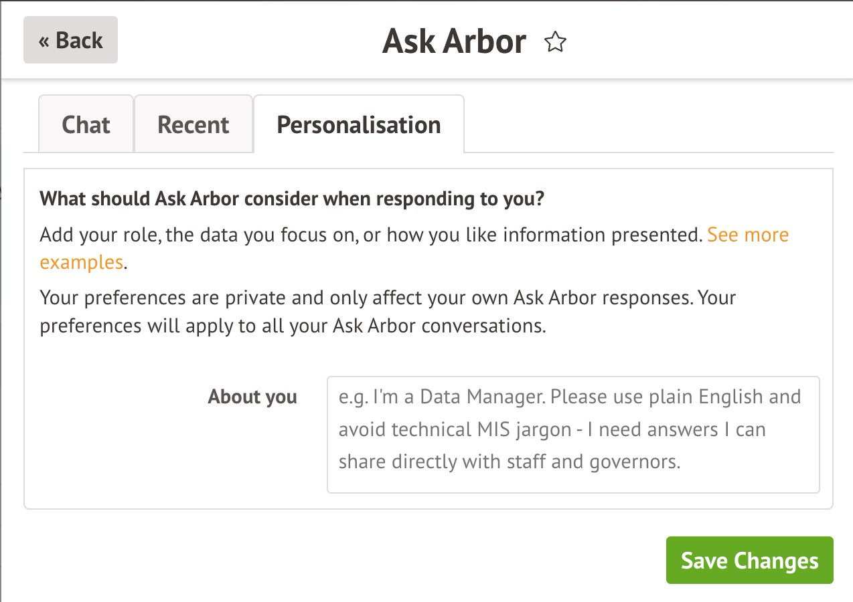Click placeholder line "share directly with staff"
The height and width of the screenshot is (602, 853).
pos(510,462)
